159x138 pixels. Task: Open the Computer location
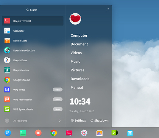coord(79,36)
